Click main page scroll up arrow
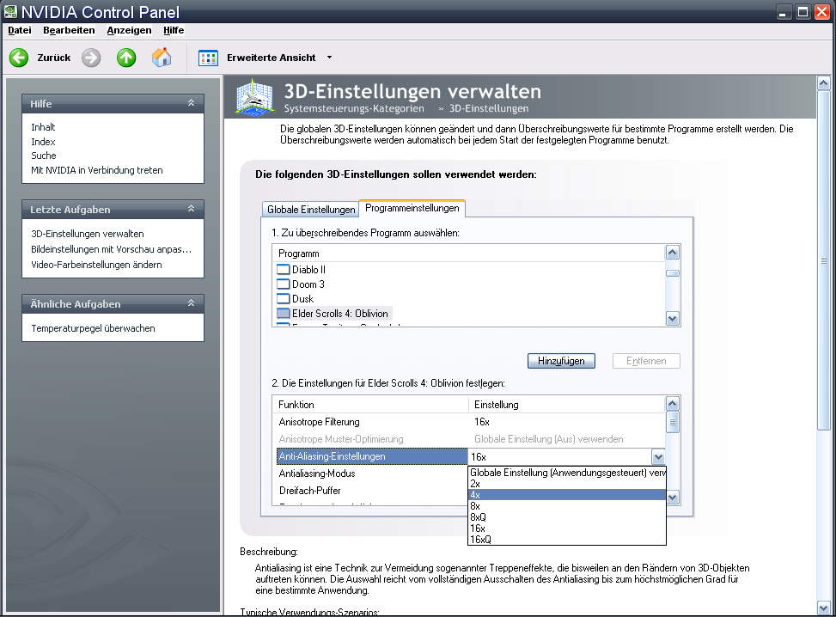 824,83
